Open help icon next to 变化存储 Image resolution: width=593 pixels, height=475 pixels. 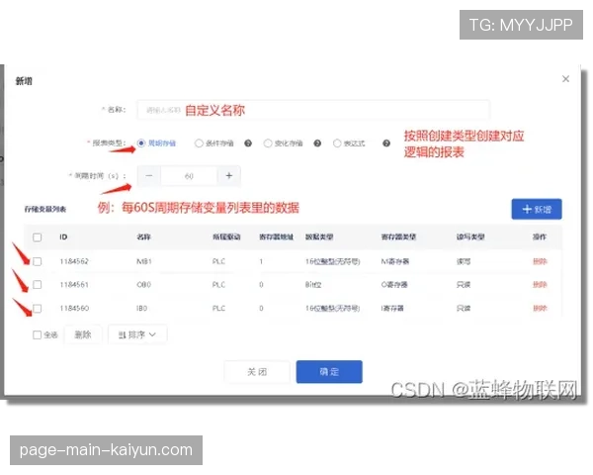317,143
